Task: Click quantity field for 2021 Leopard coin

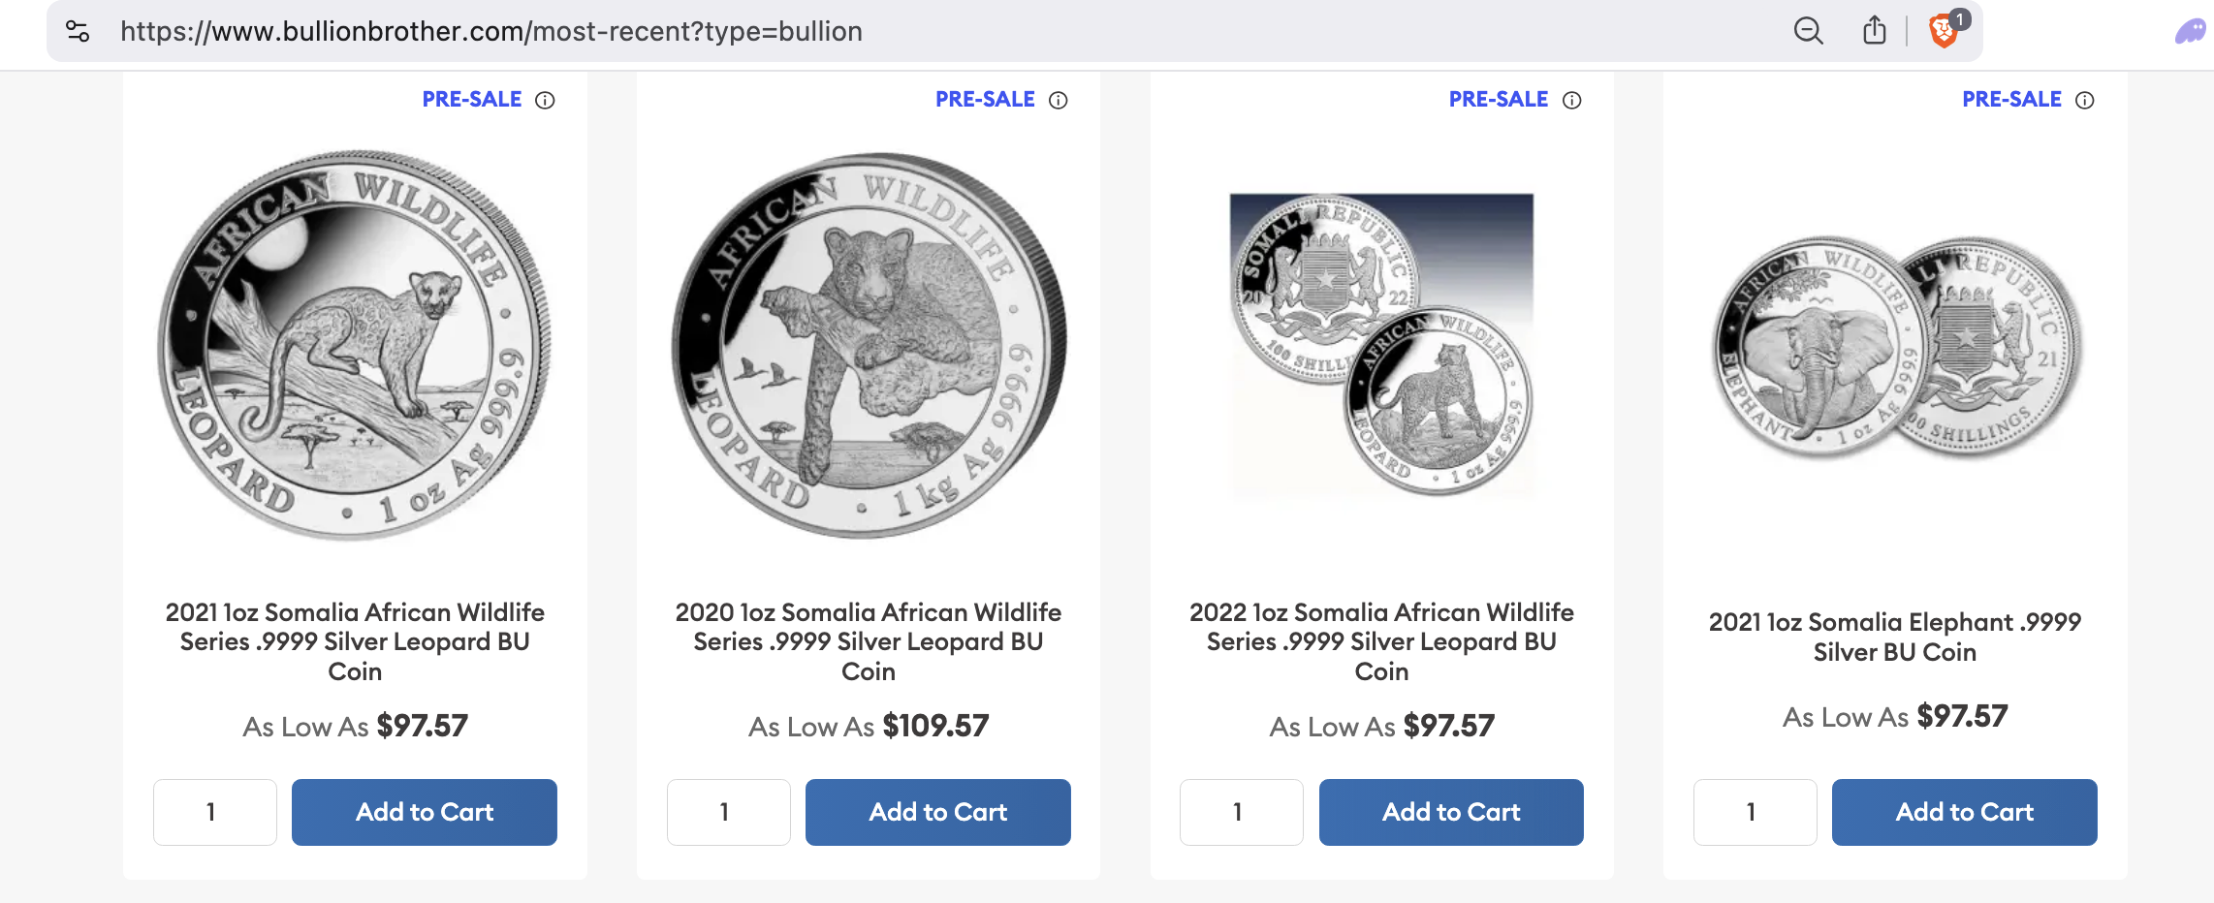Action: (214, 812)
